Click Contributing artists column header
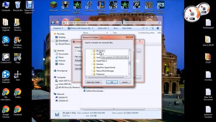The width and height of the screenshot is (216, 122). click(146, 33)
